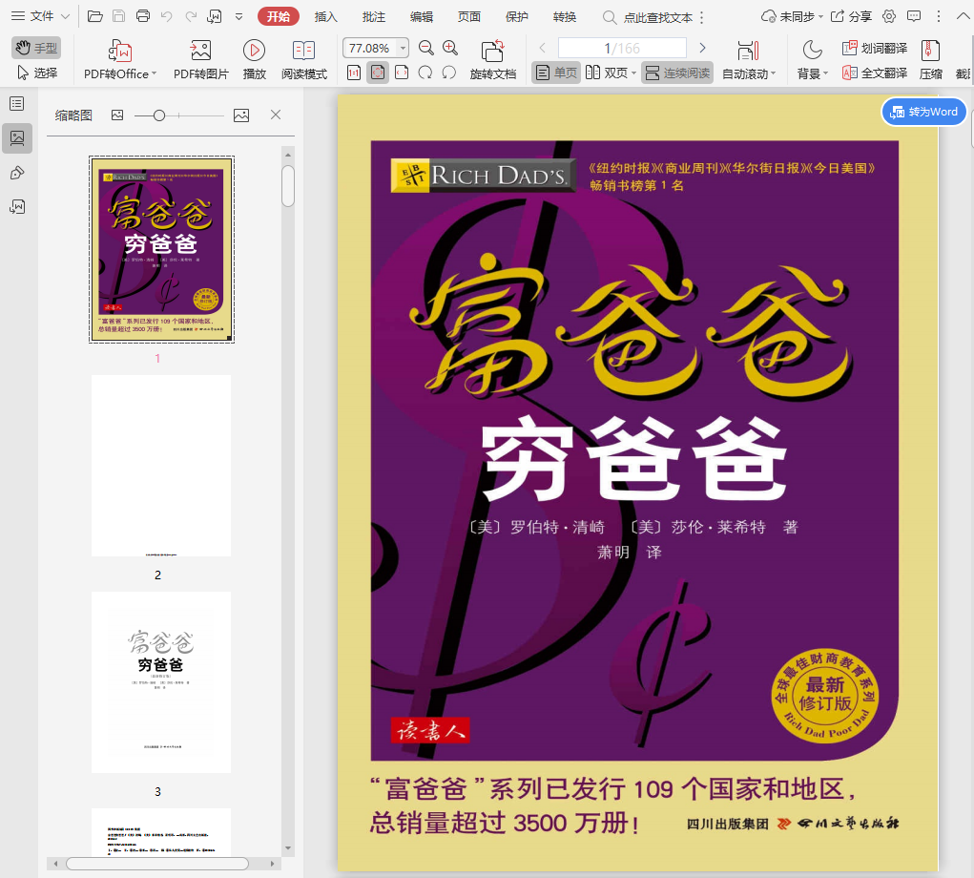974x878 pixels.
Task: Select page 2 blank thumbnail
Action: click(161, 466)
